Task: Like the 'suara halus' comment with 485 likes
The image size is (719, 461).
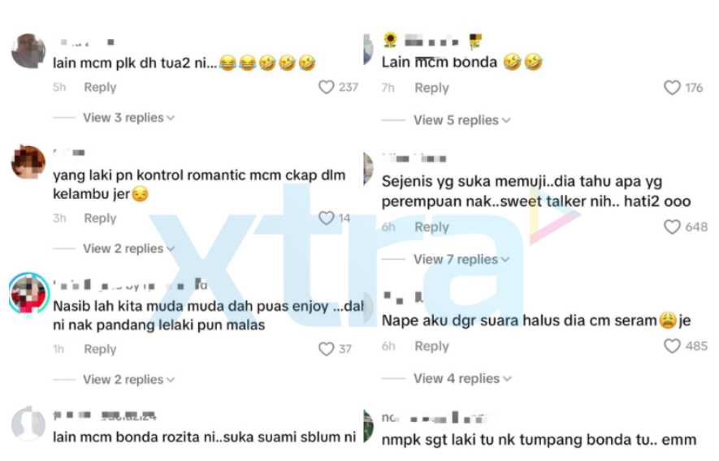Action: [672, 346]
